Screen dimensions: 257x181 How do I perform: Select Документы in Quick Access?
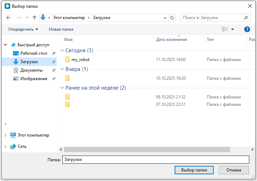pyautogui.click(x=31, y=70)
